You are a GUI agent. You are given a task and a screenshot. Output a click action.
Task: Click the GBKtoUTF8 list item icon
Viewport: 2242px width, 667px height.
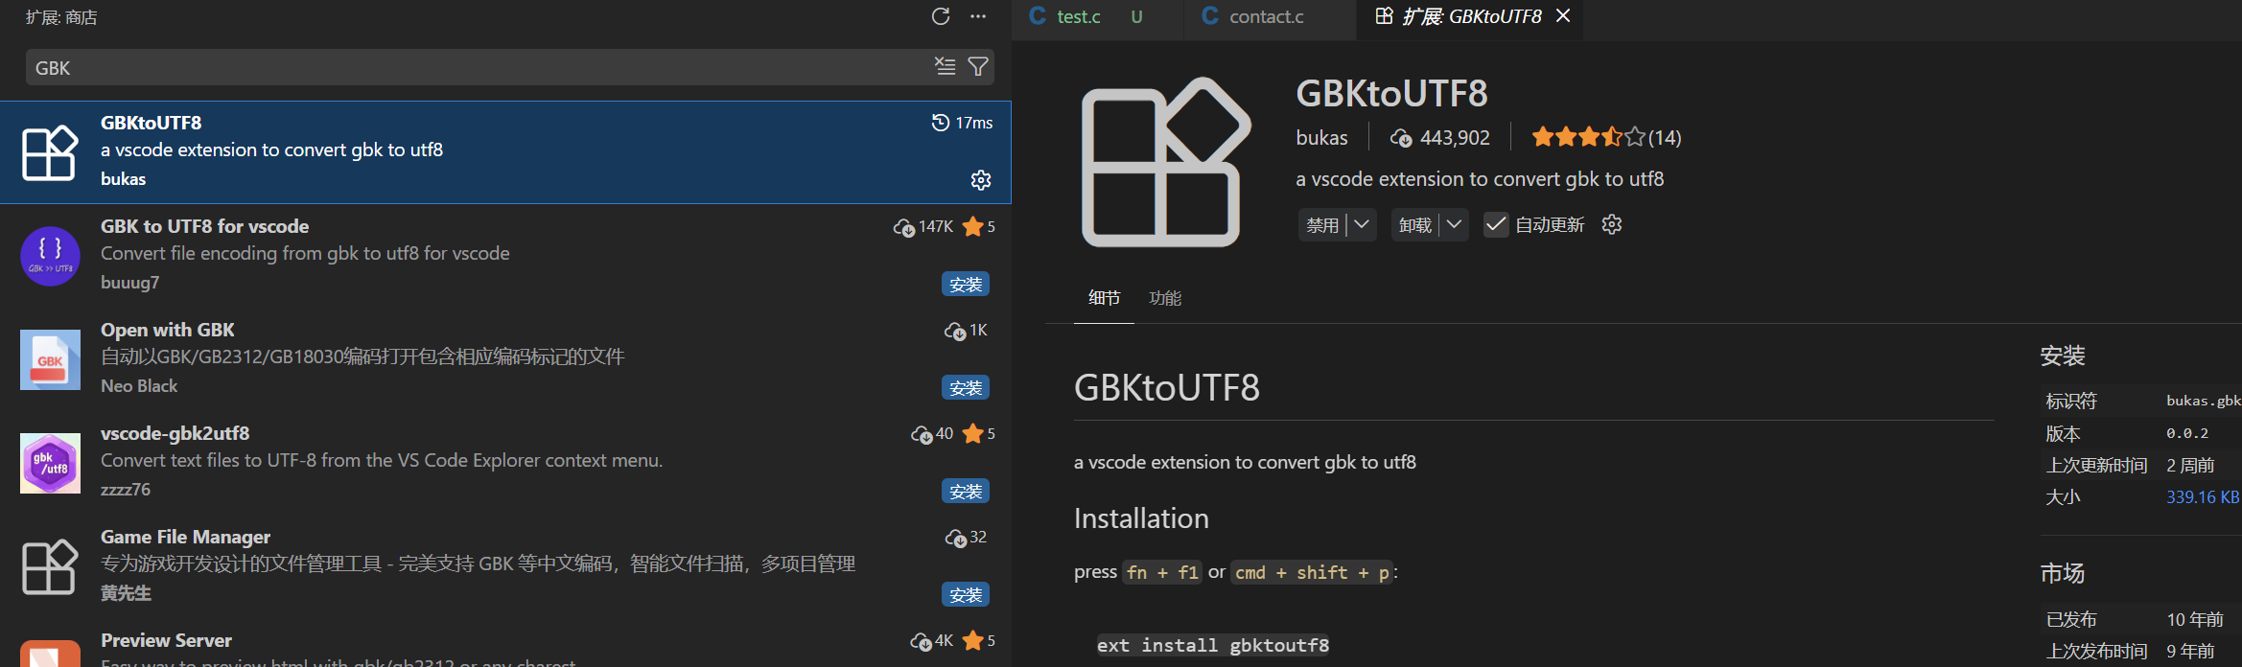pyautogui.click(x=50, y=152)
